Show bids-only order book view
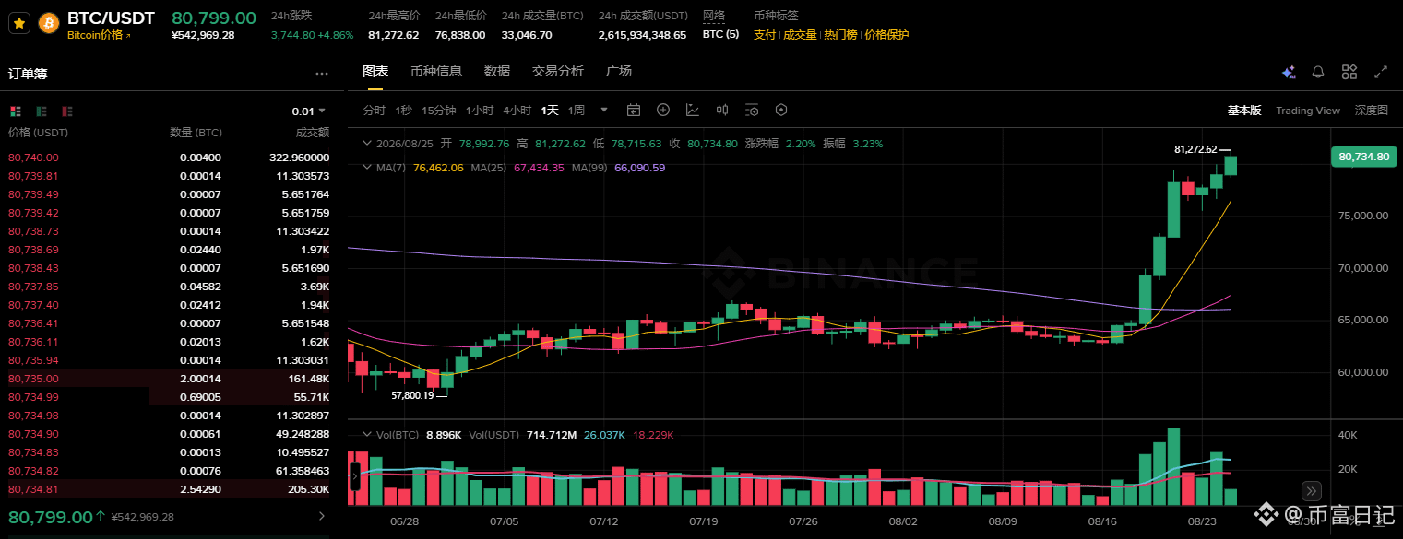 (x=42, y=111)
